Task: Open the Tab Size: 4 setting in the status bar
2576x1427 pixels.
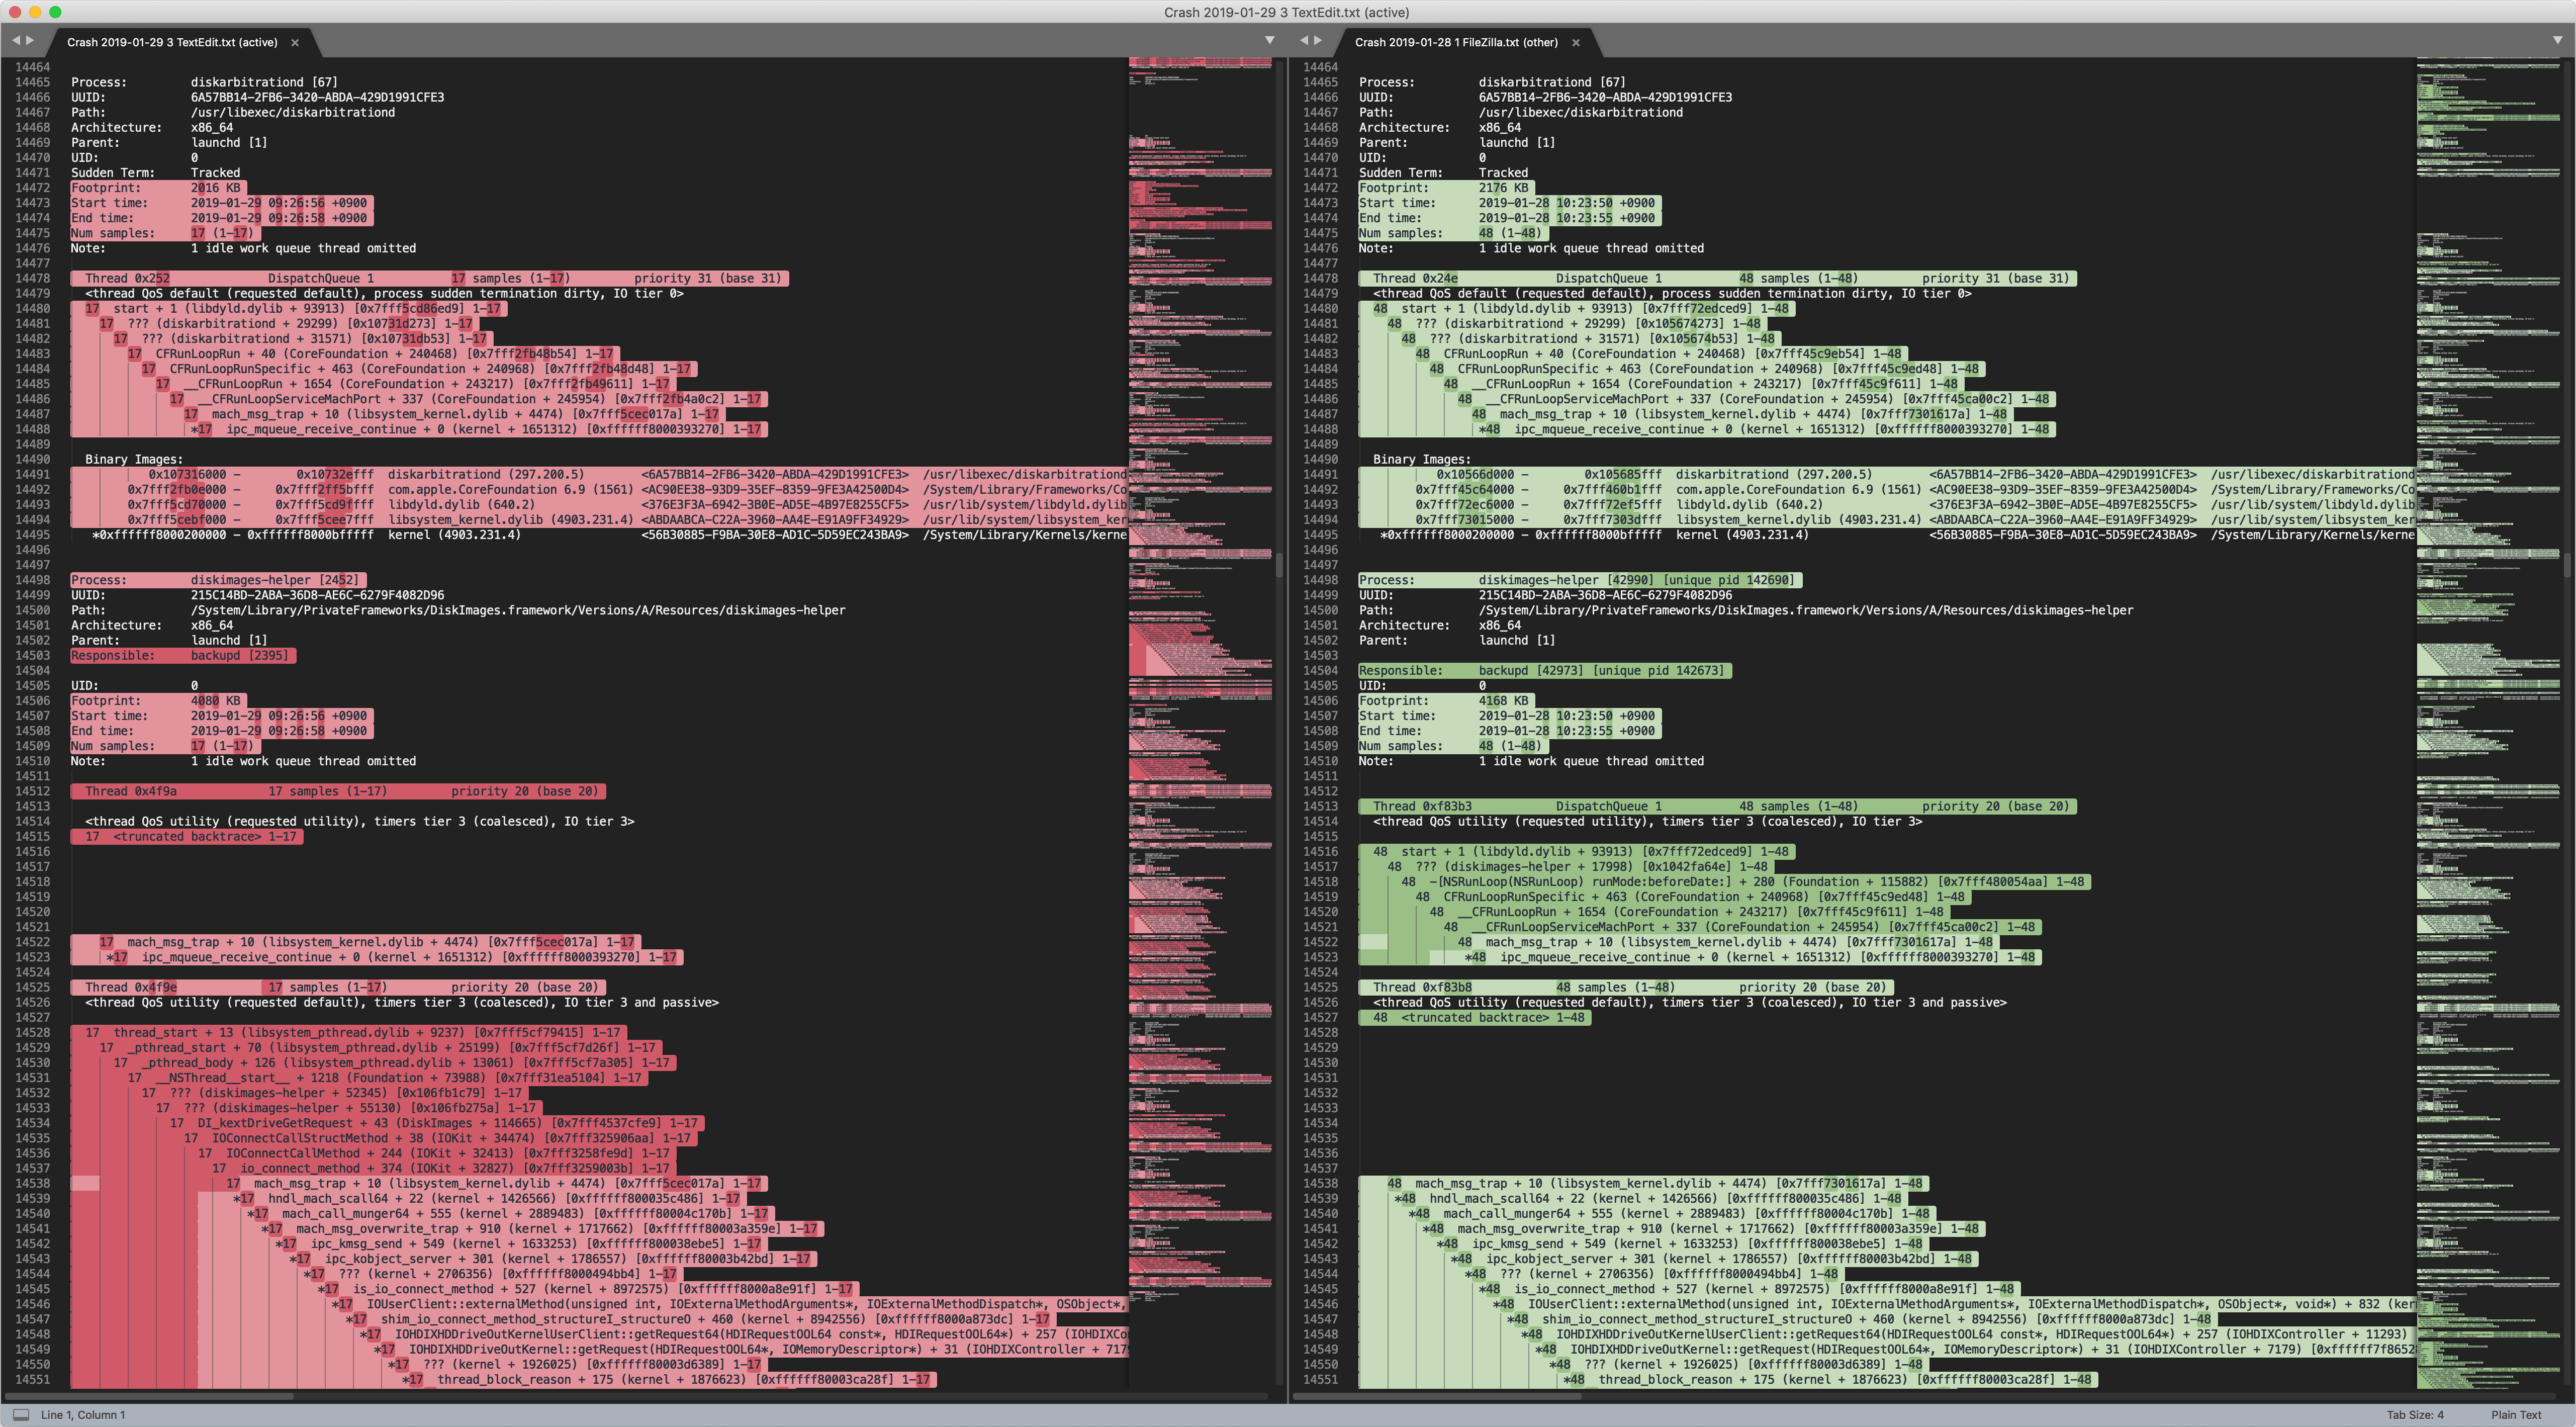Action: point(2415,1414)
